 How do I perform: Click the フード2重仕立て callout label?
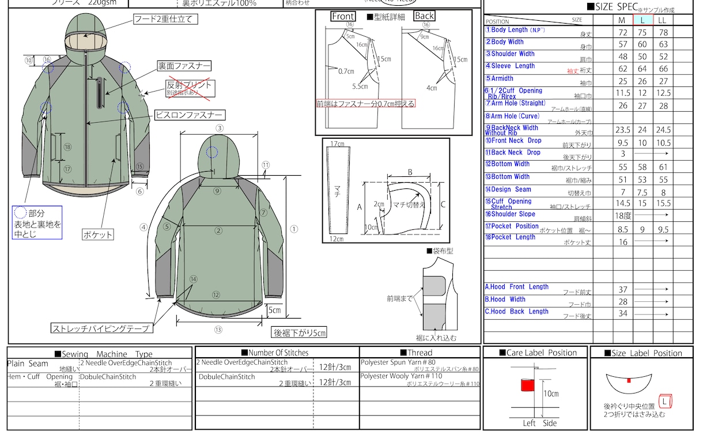coord(165,19)
